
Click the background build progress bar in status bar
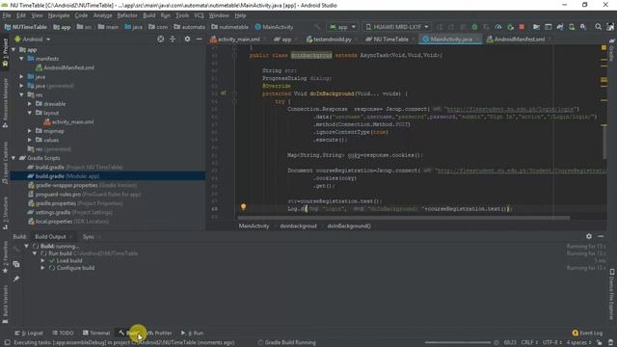tap(458, 343)
